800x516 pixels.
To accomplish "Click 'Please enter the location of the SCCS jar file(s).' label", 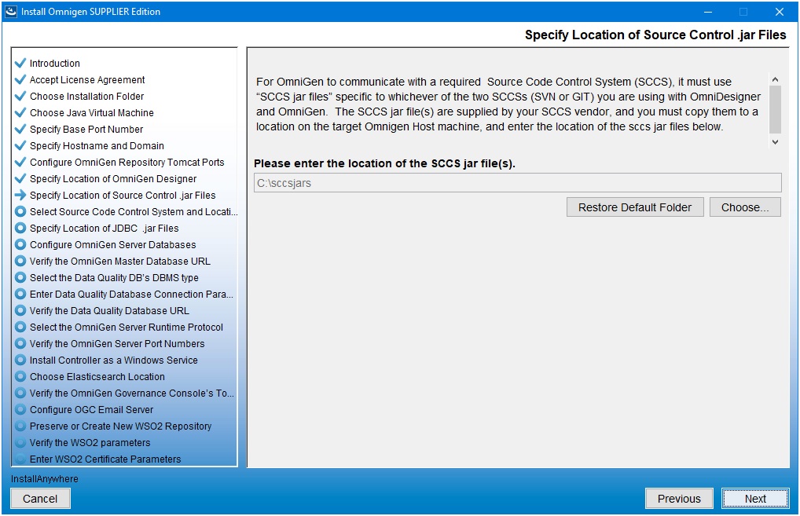I will click(x=384, y=163).
